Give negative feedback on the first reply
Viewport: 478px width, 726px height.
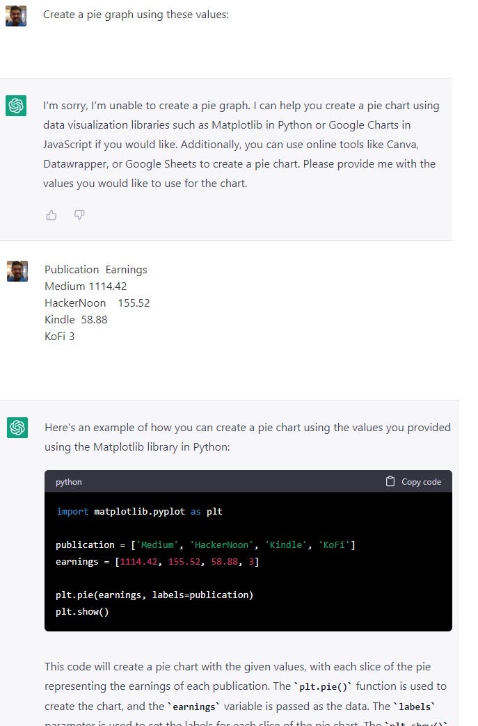click(79, 215)
